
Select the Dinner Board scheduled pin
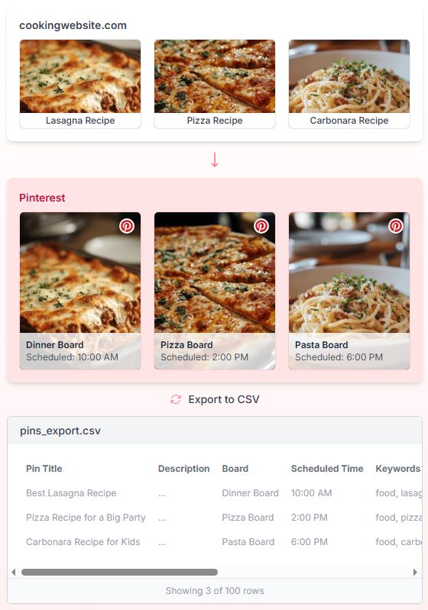[80, 291]
